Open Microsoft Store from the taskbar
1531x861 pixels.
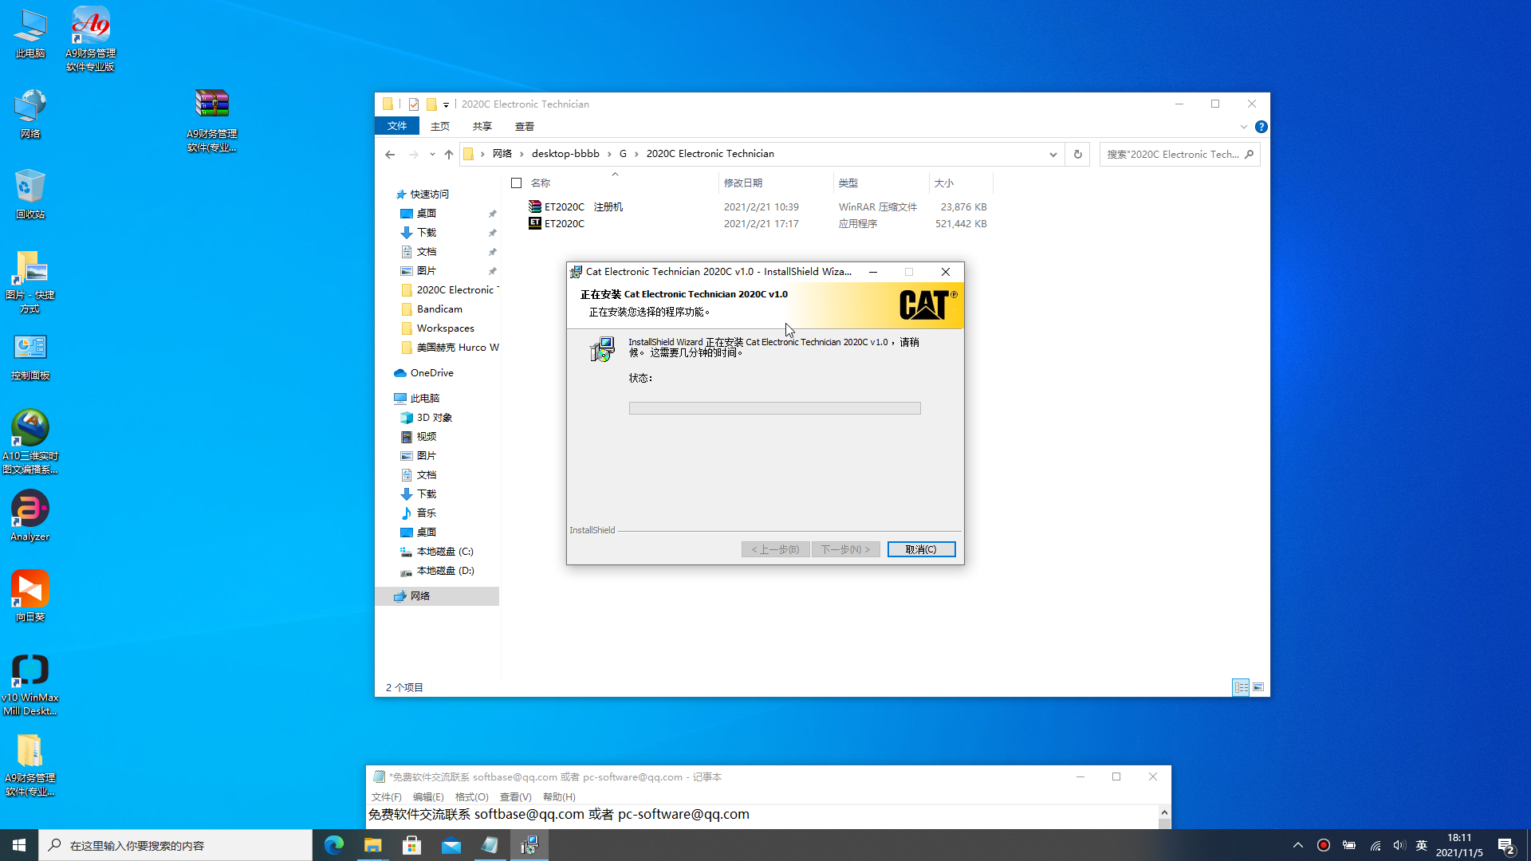tap(412, 845)
